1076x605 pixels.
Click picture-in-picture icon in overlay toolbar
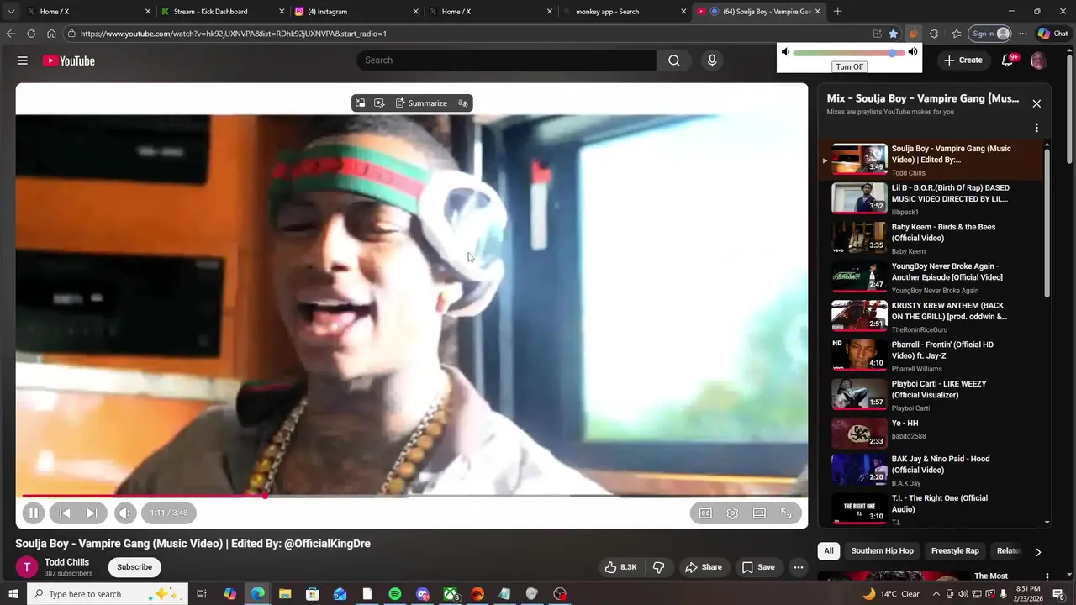(x=360, y=103)
